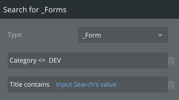
Task: Change the contains operator
Action: click(x=37, y=84)
